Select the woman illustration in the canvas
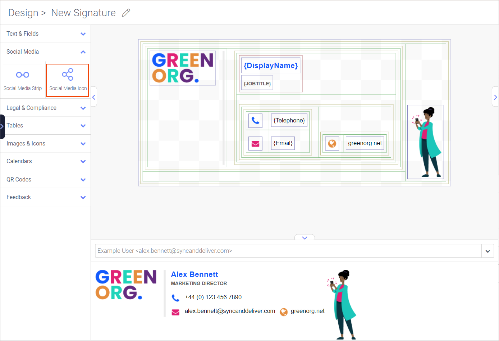Image resolution: width=499 pixels, height=341 pixels. (x=426, y=142)
